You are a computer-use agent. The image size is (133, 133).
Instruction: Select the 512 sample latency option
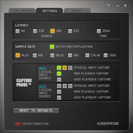(x=70, y=31)
